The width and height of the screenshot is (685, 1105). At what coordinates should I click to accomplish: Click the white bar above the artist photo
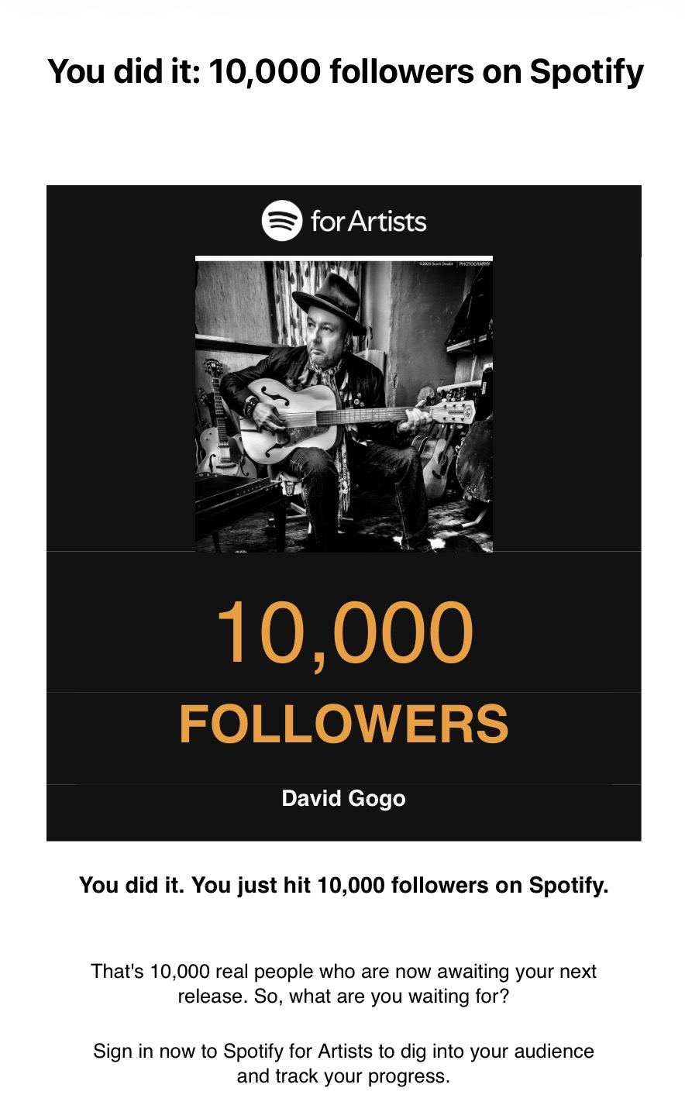tap(343, 258)
